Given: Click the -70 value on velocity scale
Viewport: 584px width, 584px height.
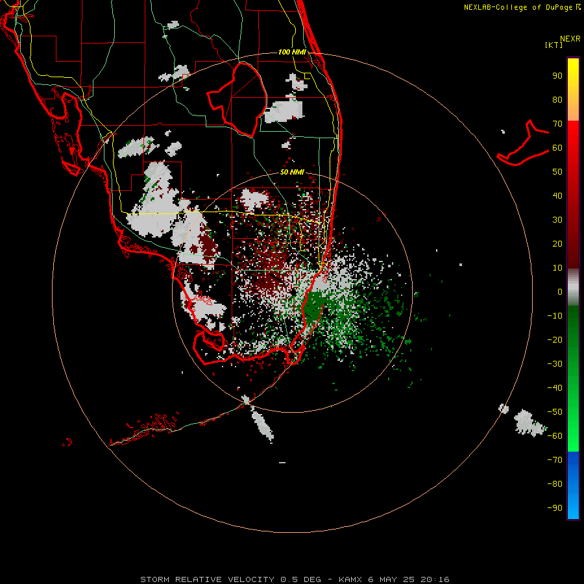Looking at the screenshot, I should (x=555, y=460).
